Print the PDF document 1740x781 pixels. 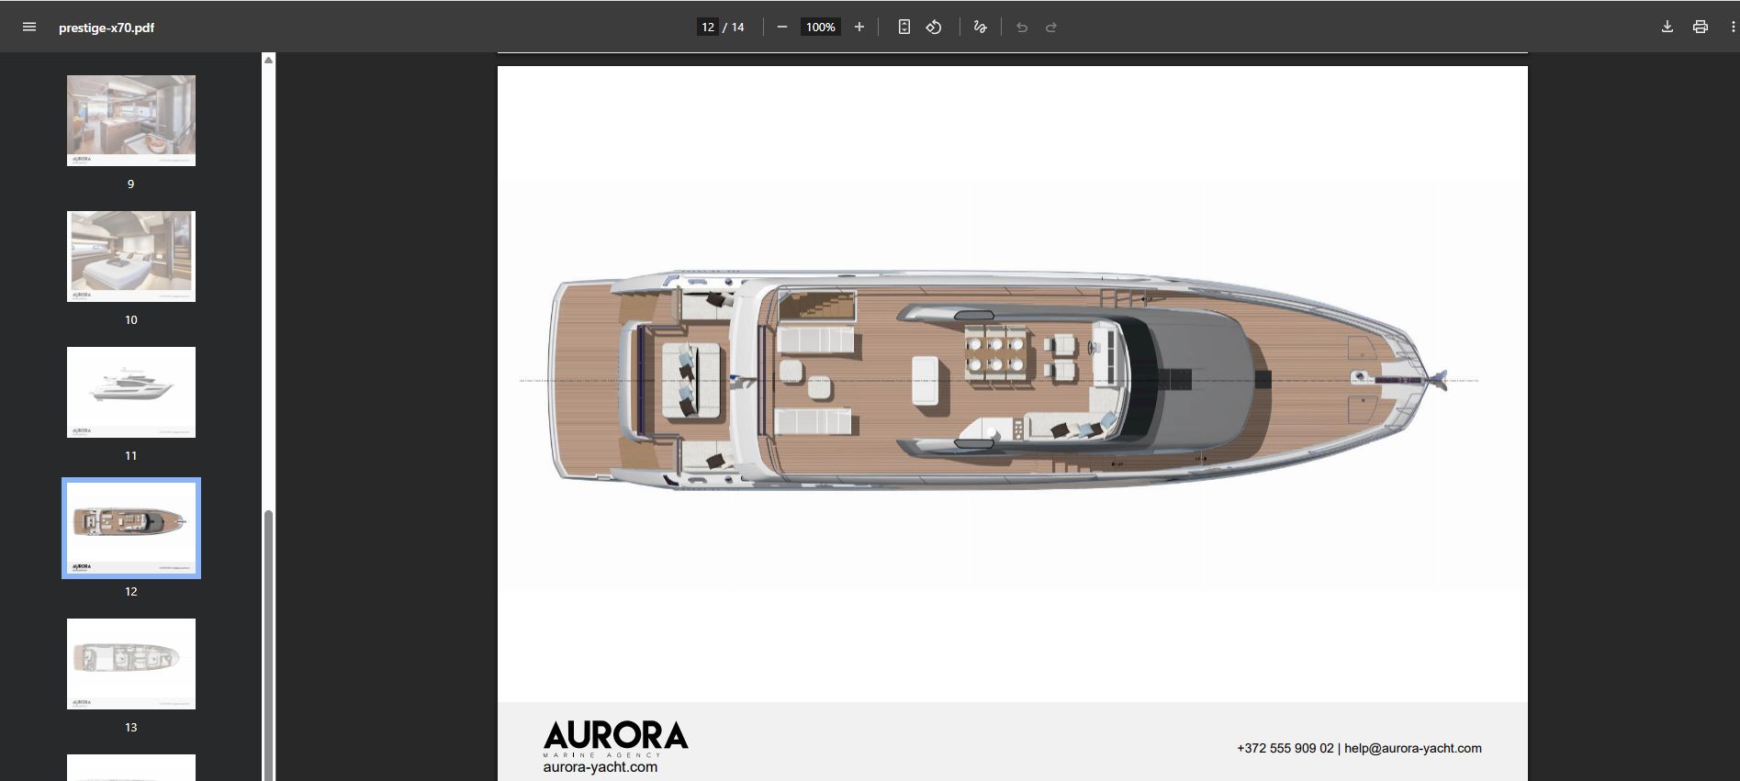[x=1701, y=28]
